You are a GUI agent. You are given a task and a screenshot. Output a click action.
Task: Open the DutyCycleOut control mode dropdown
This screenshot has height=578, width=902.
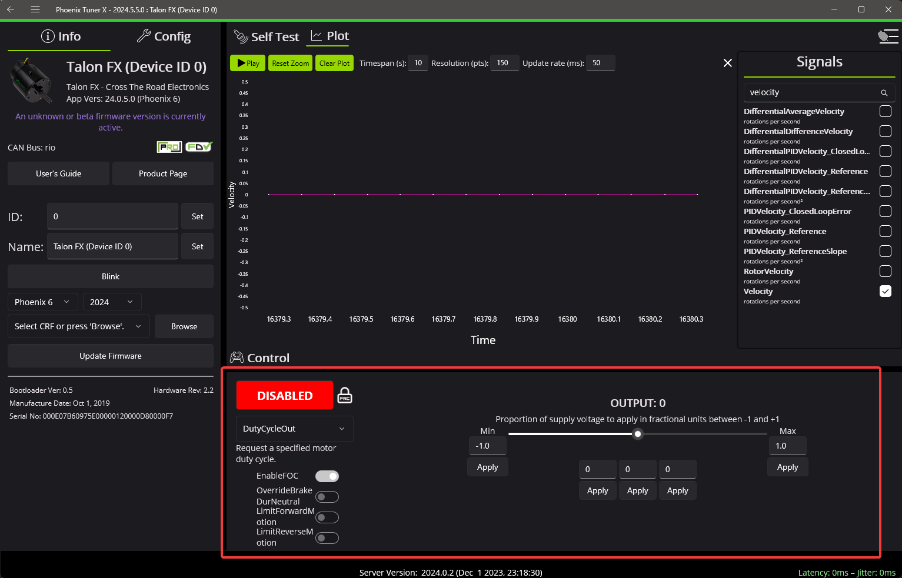[294, 429]
